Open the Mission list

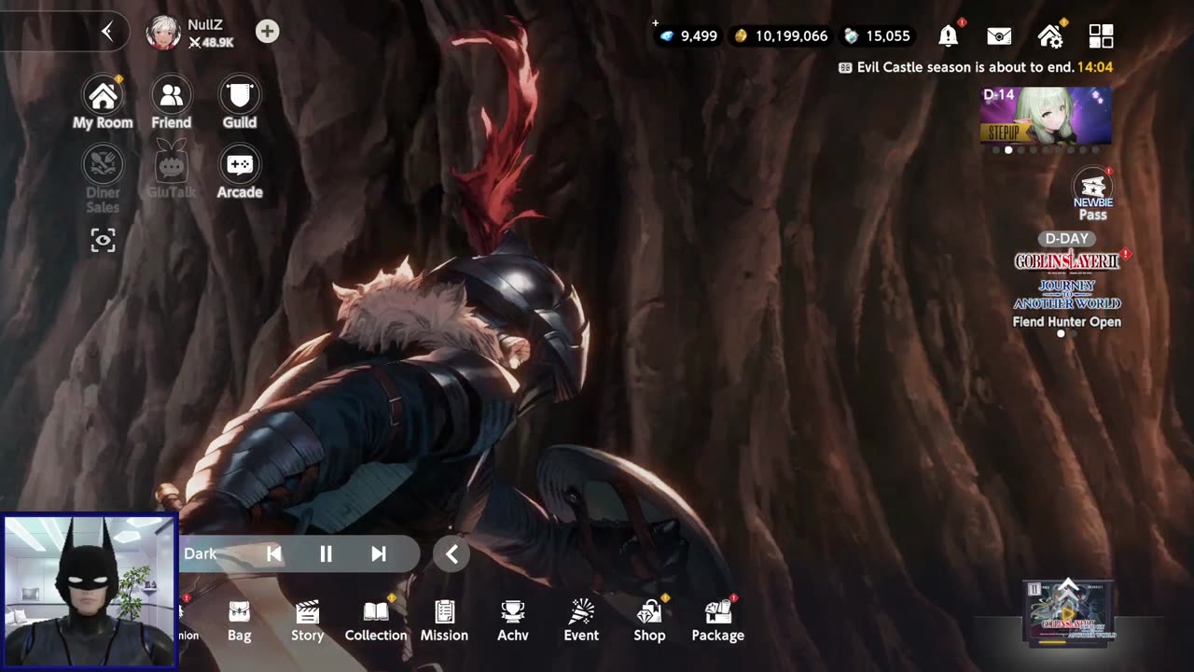(x=444, y=621)
